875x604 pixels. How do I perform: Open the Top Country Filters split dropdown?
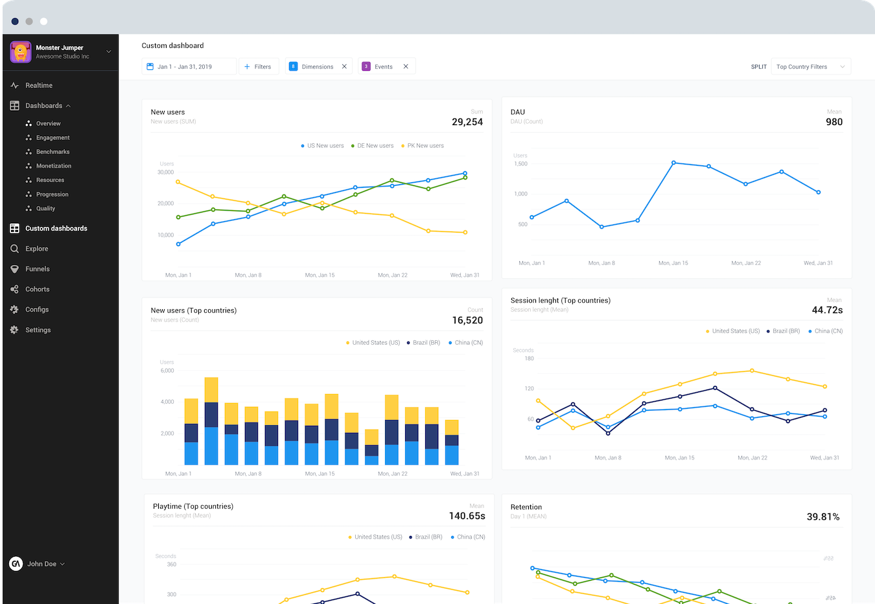pos(810,66)
